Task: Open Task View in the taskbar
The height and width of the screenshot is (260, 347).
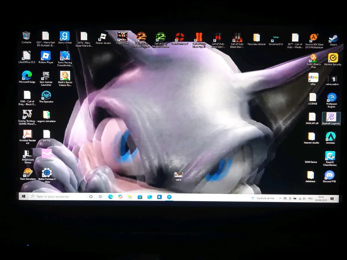Action: (x=101, y=196)
